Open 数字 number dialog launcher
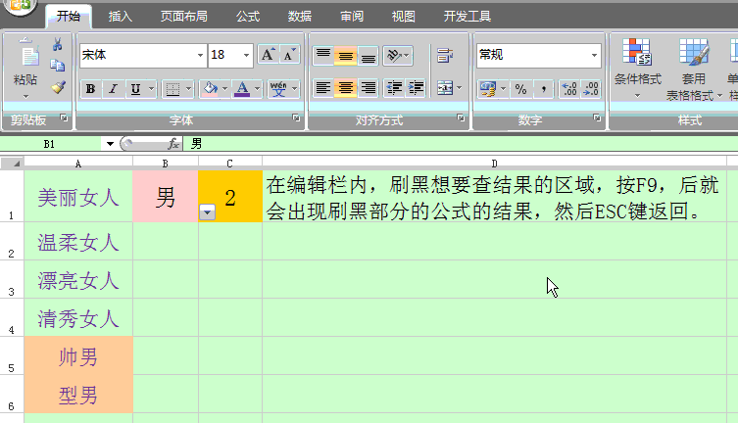738x423 pixels. (x=597, y=117)
